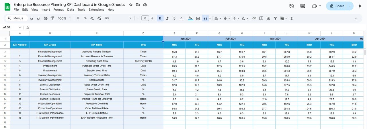
Task: Open version history clock icon
Action: (292, 6)
